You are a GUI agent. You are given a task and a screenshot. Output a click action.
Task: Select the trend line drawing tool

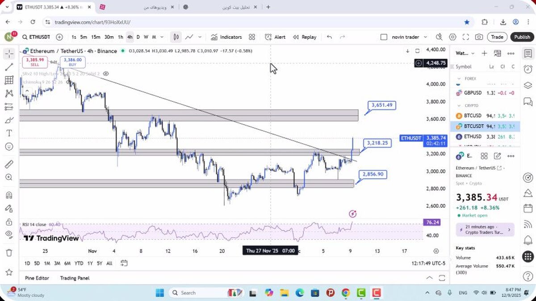pyautogui.click(x=9, y=67)
